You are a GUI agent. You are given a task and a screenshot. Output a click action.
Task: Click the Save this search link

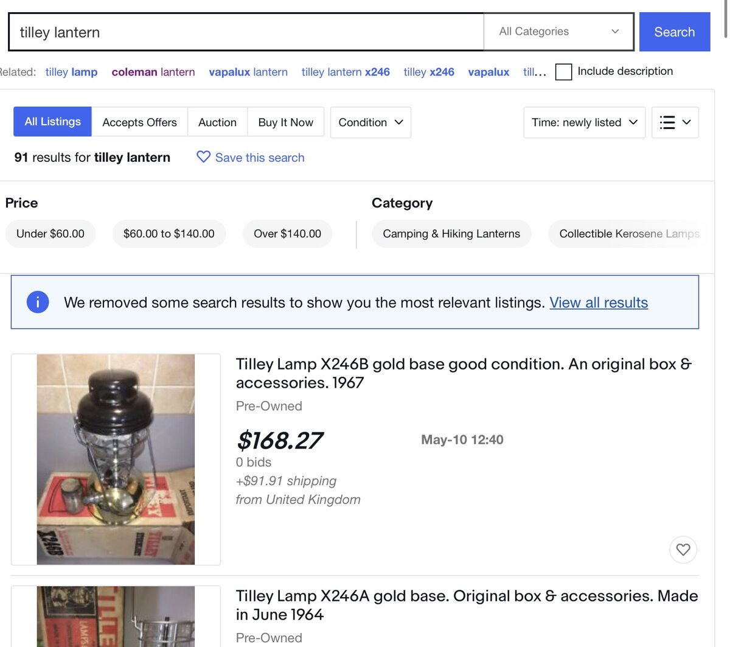click(x=260, y=158)
